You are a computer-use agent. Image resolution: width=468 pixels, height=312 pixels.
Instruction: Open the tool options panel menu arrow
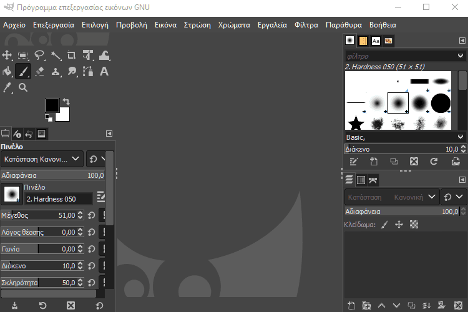[x=109, y=134]
